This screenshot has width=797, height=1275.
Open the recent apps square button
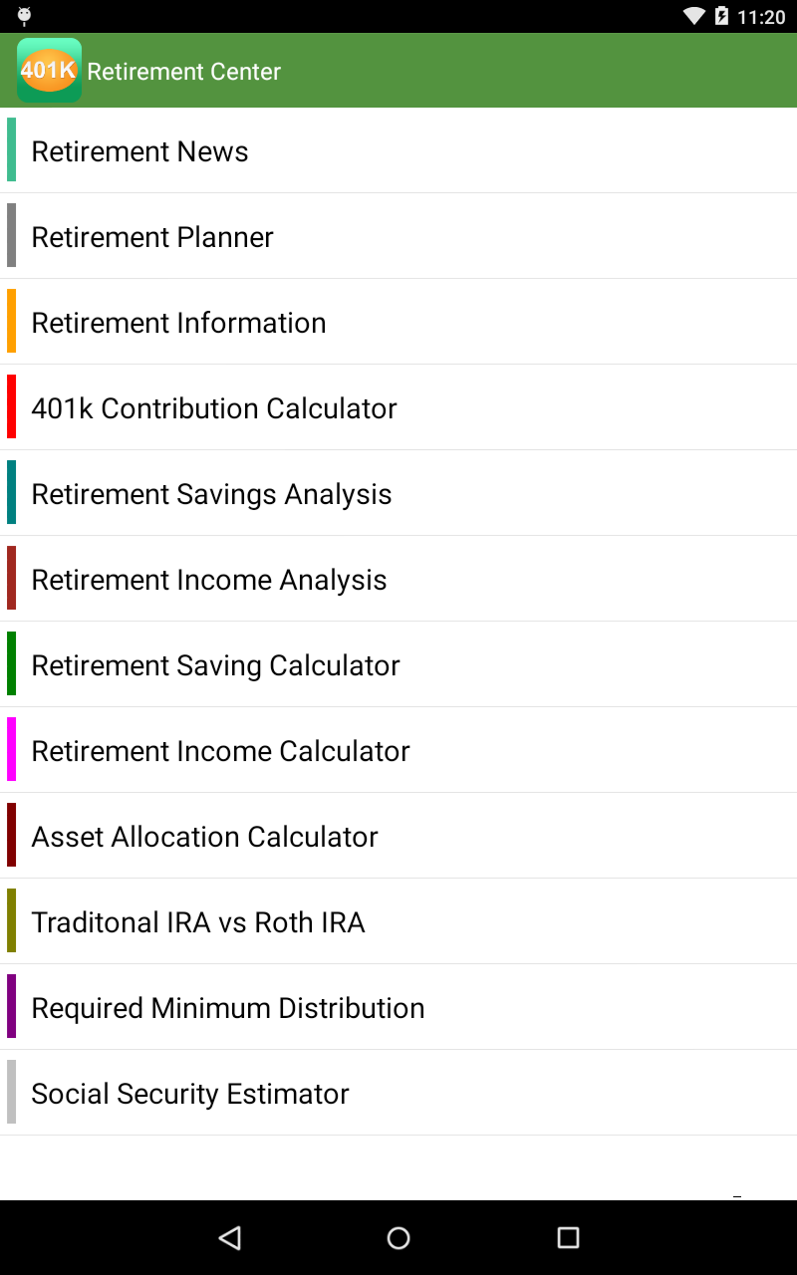pos(568,1237)
